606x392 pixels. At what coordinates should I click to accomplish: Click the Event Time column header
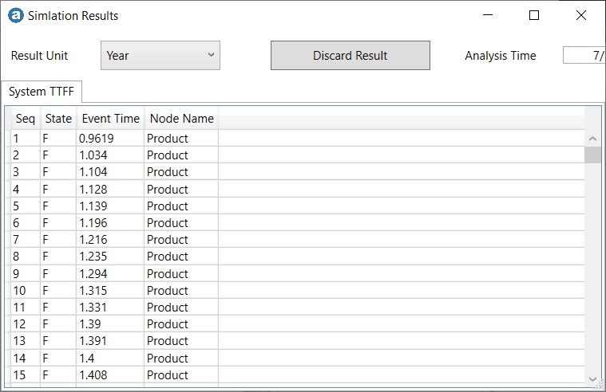pos(110,119)
